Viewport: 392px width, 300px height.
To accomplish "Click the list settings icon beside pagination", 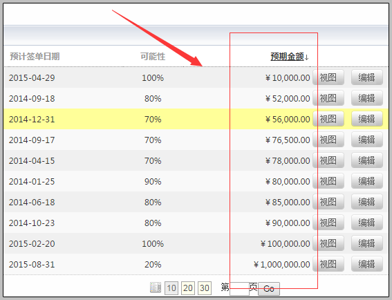I will [x=156, y=288].
